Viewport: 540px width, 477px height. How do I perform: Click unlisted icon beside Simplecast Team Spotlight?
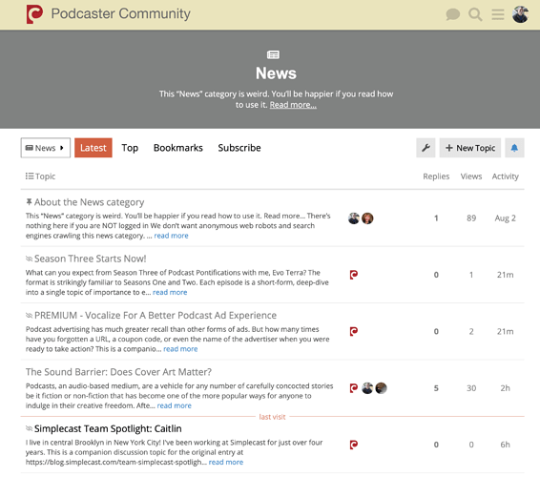(x=29, y=428)
